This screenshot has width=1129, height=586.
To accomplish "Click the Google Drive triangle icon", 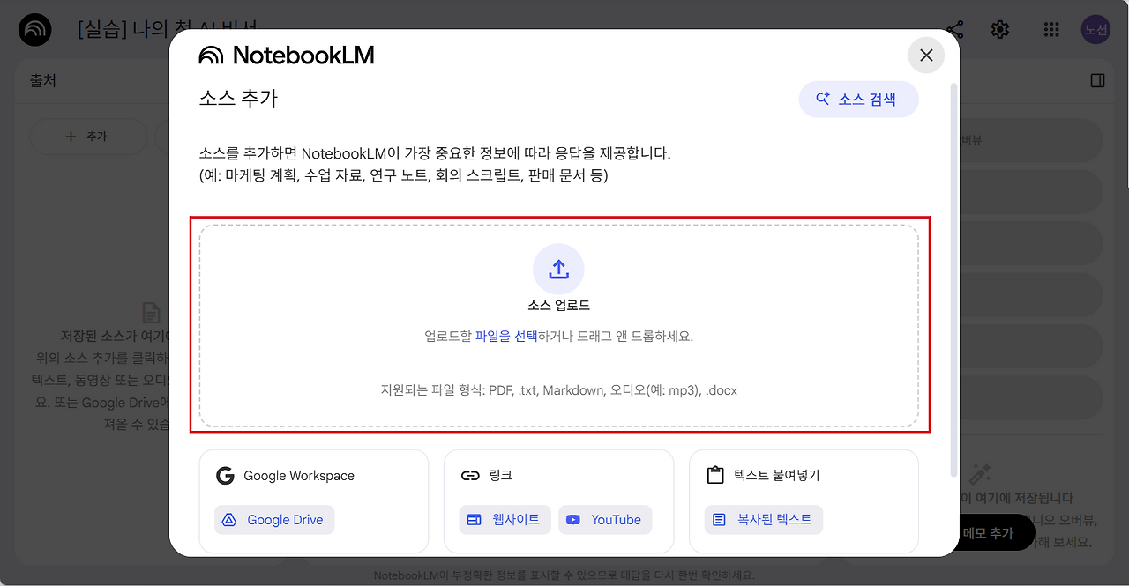I will pyautogui.click(x=229, y=520).
